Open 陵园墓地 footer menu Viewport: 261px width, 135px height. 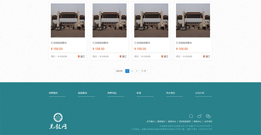click(83, 93)
